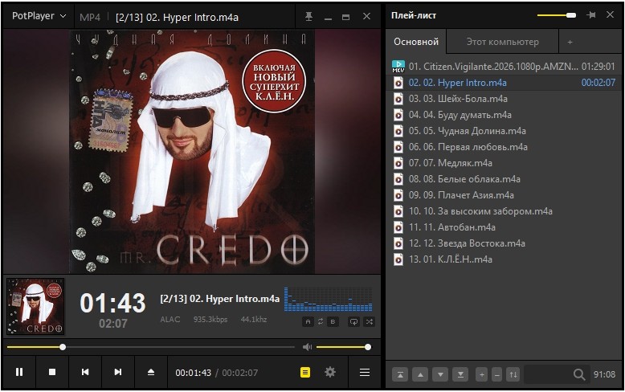Toggle A-B repeat loop icon

pyautogui.click(x=321, y=321)
